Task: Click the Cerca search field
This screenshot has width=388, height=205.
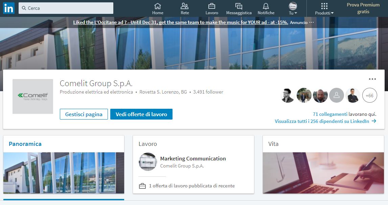Action: 66,8
